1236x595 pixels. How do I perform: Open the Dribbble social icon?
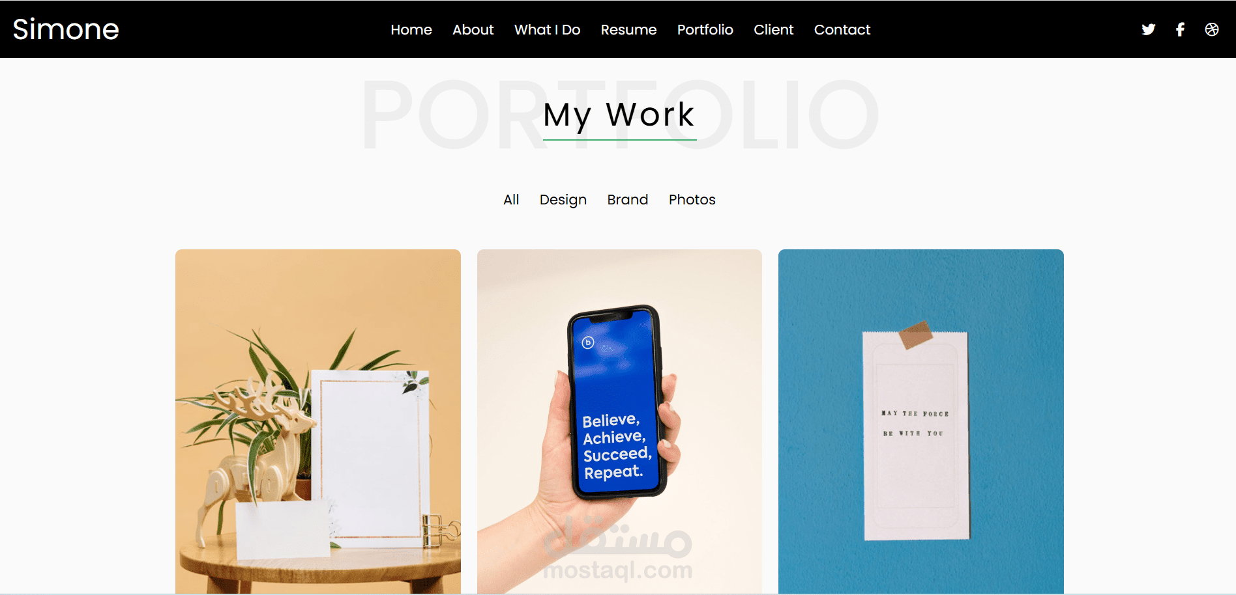1212,29
